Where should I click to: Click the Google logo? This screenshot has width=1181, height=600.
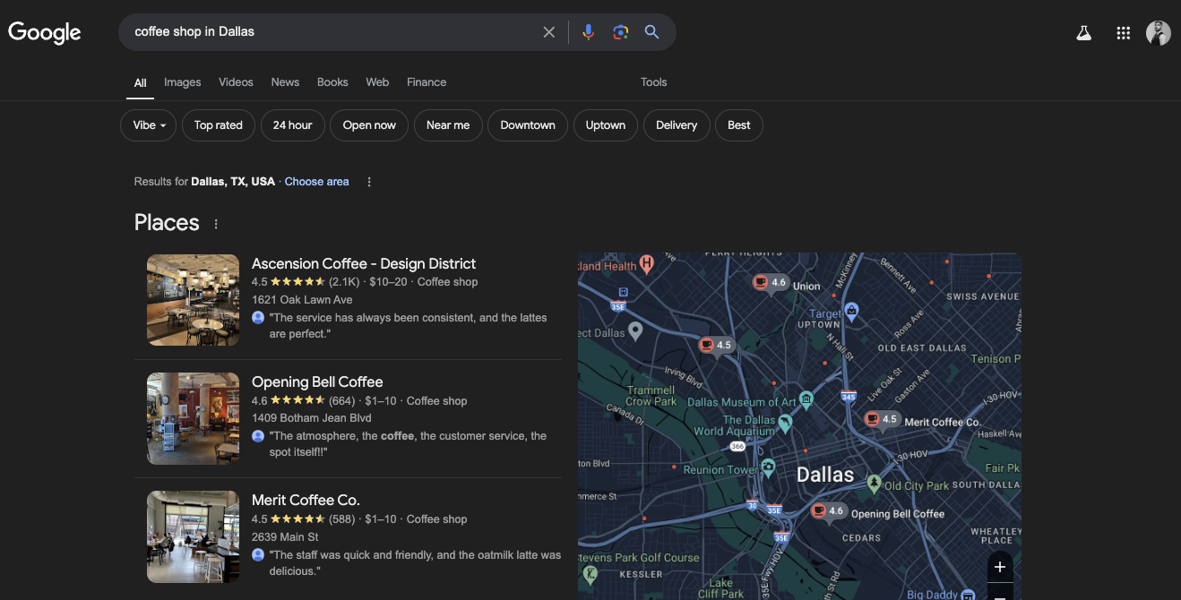pyautogui.click(x=45, y=32)
